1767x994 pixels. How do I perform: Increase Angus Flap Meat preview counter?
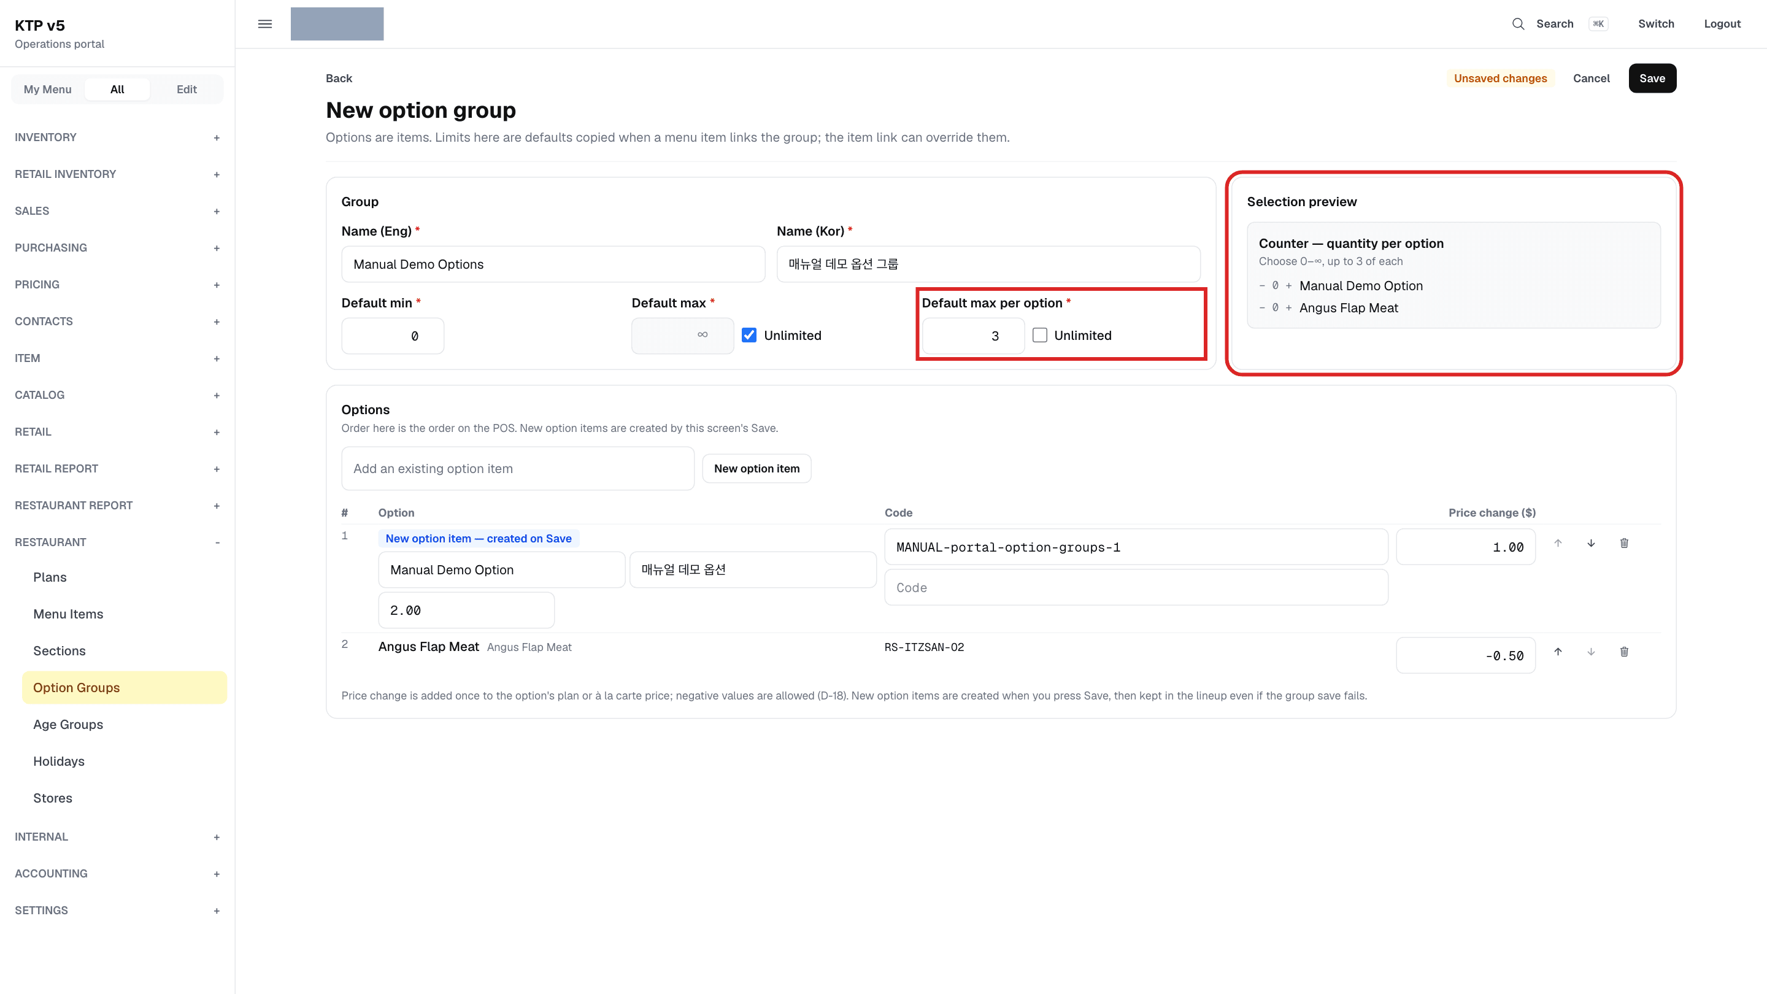1288,308
